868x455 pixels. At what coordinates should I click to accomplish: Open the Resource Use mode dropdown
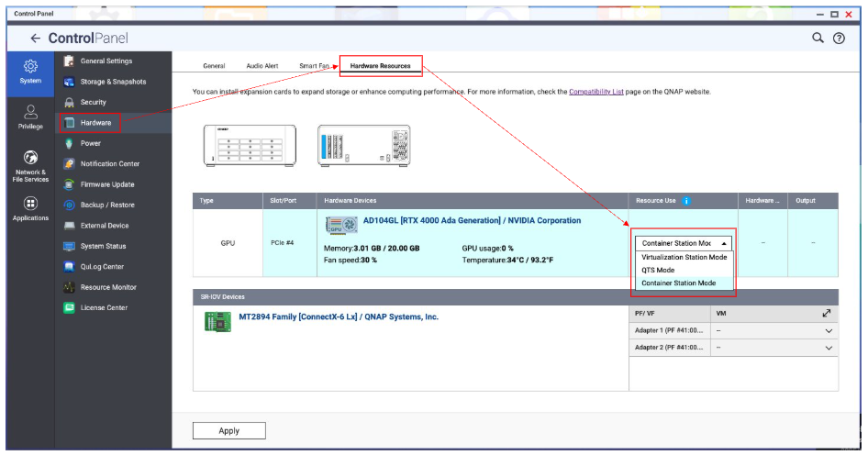684,243
